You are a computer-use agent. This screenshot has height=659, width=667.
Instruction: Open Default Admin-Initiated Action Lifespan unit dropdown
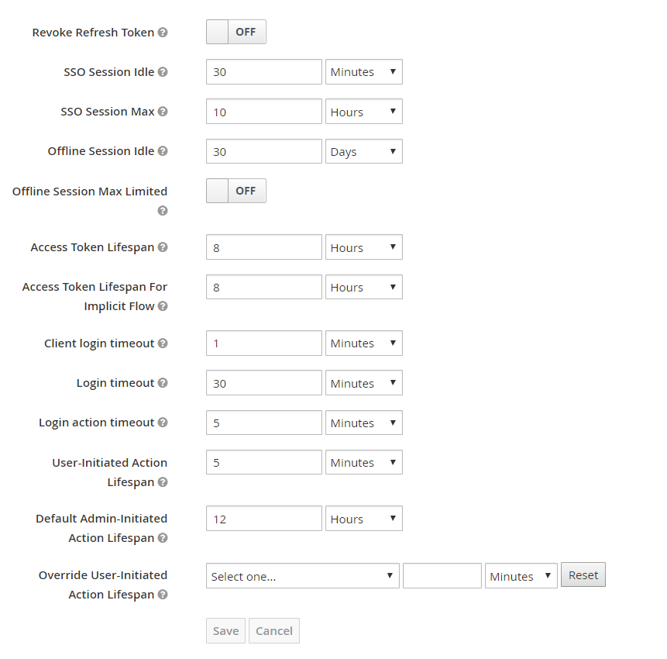363,519
